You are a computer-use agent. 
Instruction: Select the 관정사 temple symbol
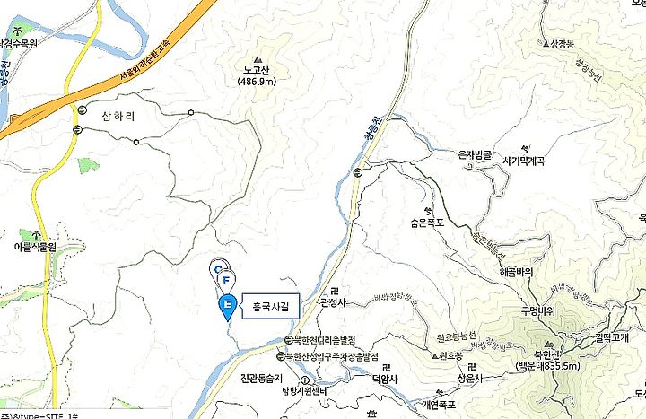[x=334, y=292]
